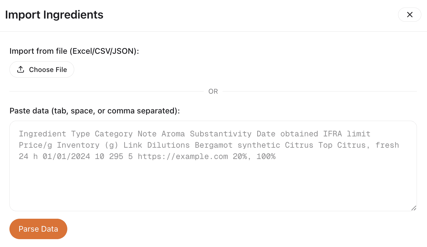This screenshot has width=427, height=247.
Task: Focus the paste data text area
Action: click(x=213, y=182)
